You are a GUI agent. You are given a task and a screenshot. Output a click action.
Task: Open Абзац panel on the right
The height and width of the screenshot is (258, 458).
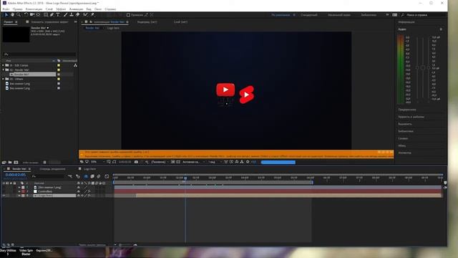tap(401, 145)
